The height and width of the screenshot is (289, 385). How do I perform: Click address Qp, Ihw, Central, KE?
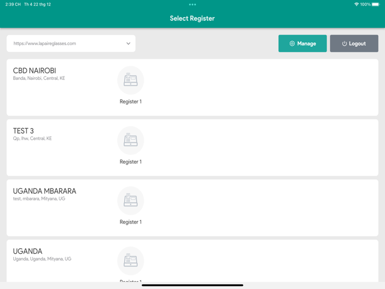tap(32, 138)
